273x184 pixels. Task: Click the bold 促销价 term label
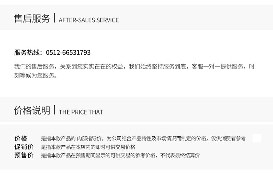pyautogui.click(x=24, y=147)
